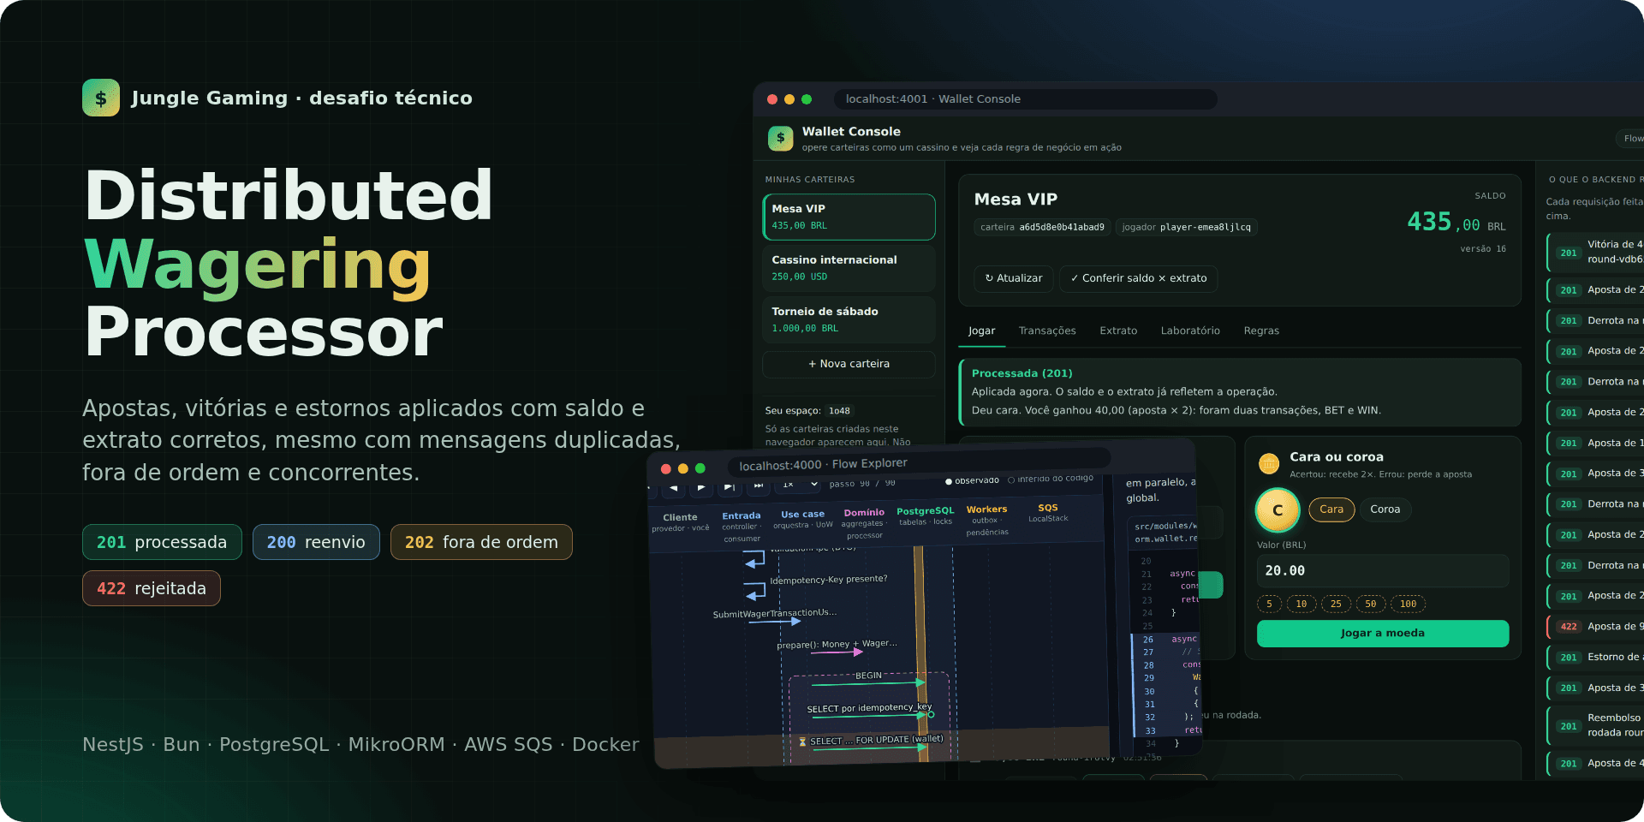Screen dimensions: 1644x822
Task: Click the '200 reenvio' status badge
Action: click(316, 542)
